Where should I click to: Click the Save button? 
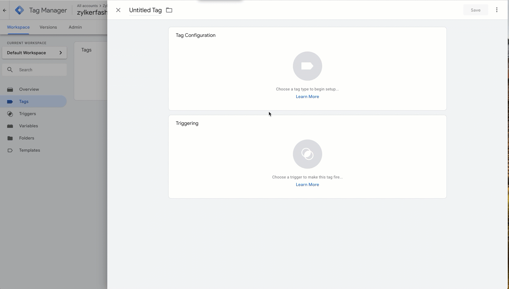tap(475, 10)
